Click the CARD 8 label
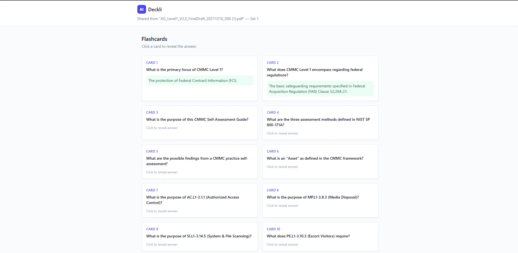 pyautogui.click(x=273, y=190)
